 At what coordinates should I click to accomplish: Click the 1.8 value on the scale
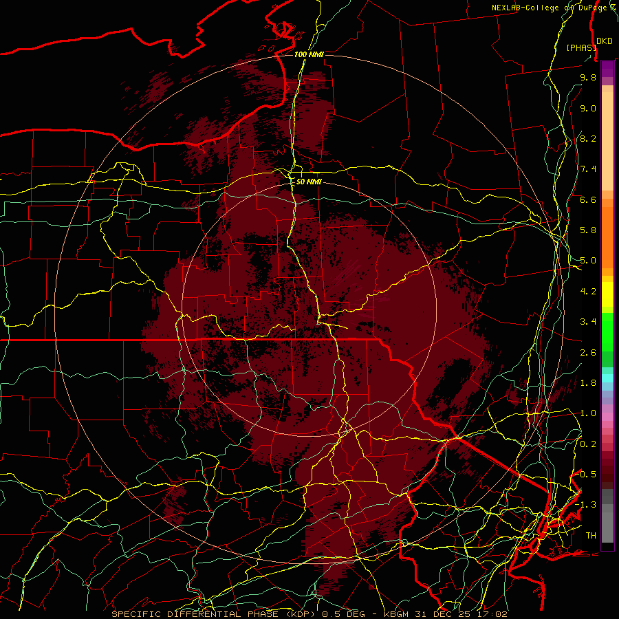tap(588, 383)
